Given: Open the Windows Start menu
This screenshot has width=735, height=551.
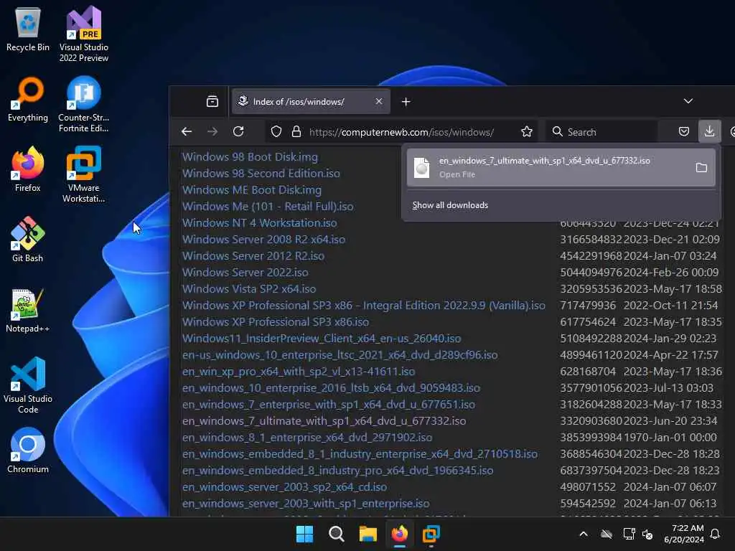Looking at the screenshot, I should point(304,534).
